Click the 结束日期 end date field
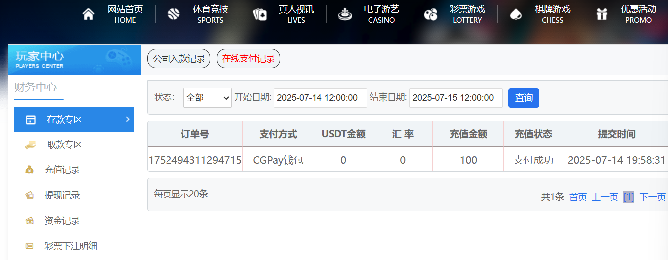 [456, 98]
